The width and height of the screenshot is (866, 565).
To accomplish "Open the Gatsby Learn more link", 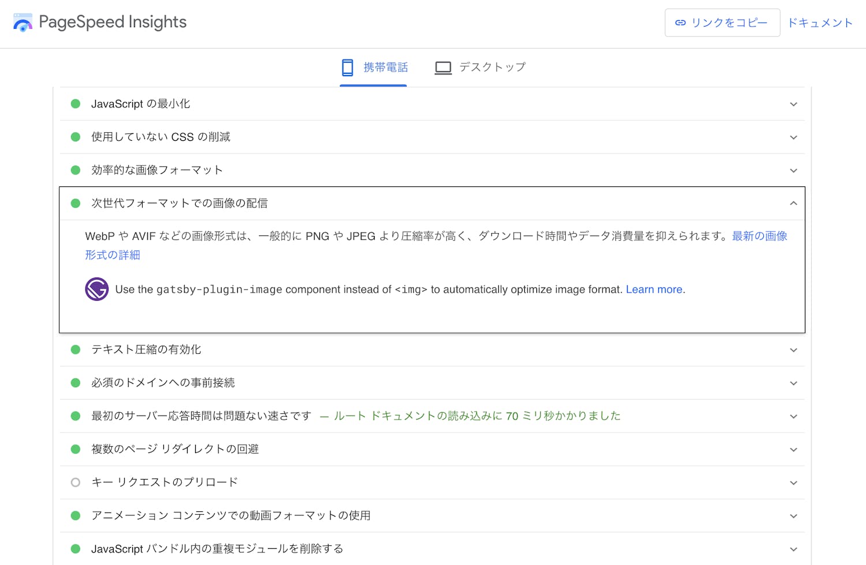I will [654, 290].
